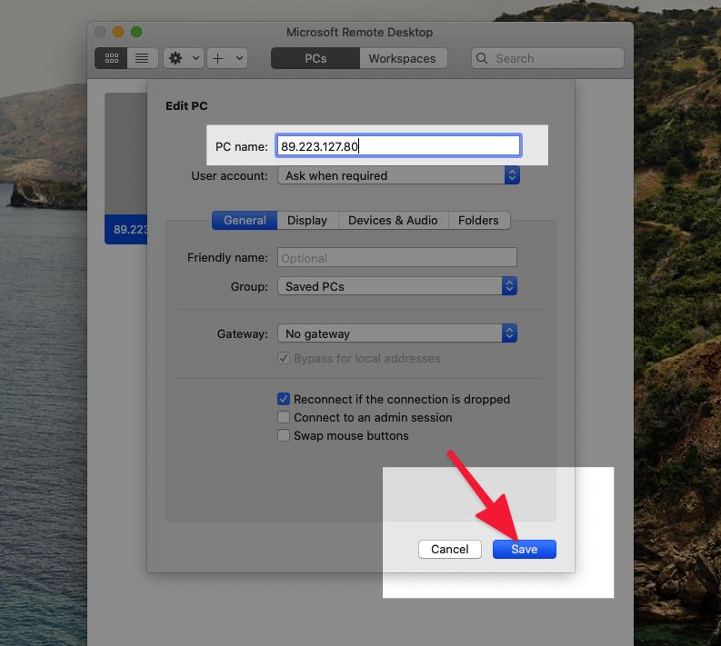Toggle Reconnect if the connection is dropped

(x=285, y=399)
